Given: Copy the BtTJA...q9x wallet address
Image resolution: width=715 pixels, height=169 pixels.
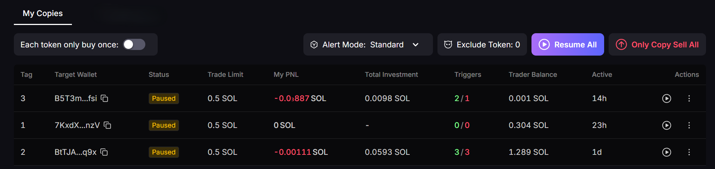Looking at the screenshot, I should [x=104, y=152].
